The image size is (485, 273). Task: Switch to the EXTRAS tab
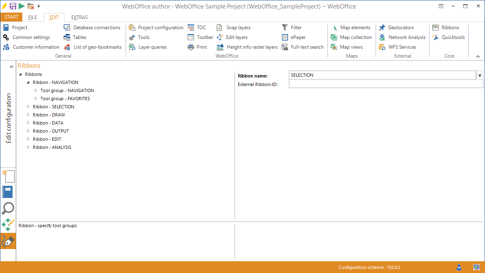coord(79,17)
